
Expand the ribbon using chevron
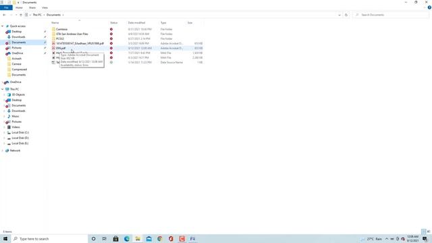[425, 7]
